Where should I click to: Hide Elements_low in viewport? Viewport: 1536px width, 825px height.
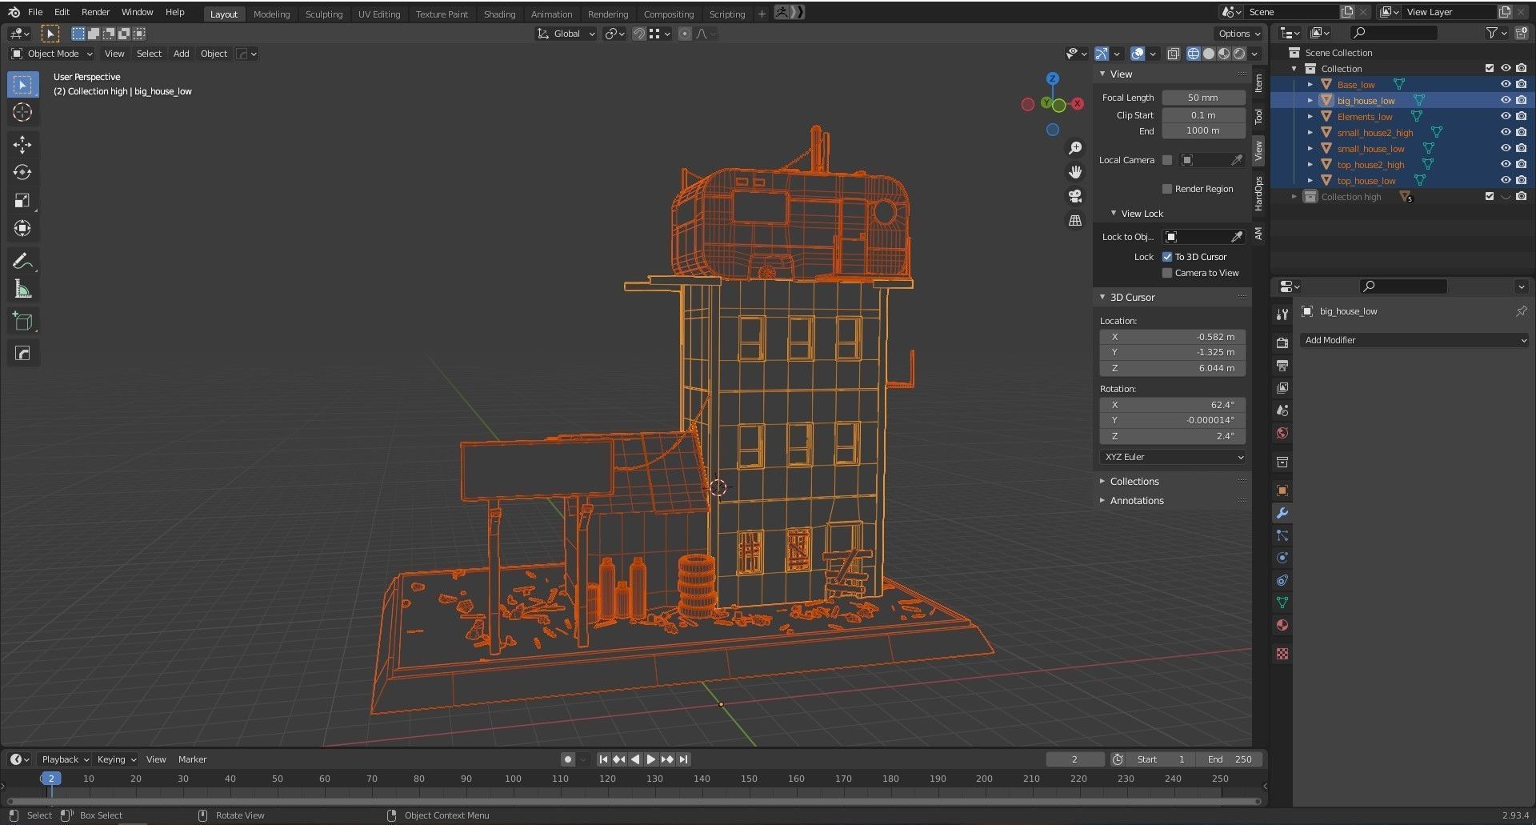[x=1506, y=116]
